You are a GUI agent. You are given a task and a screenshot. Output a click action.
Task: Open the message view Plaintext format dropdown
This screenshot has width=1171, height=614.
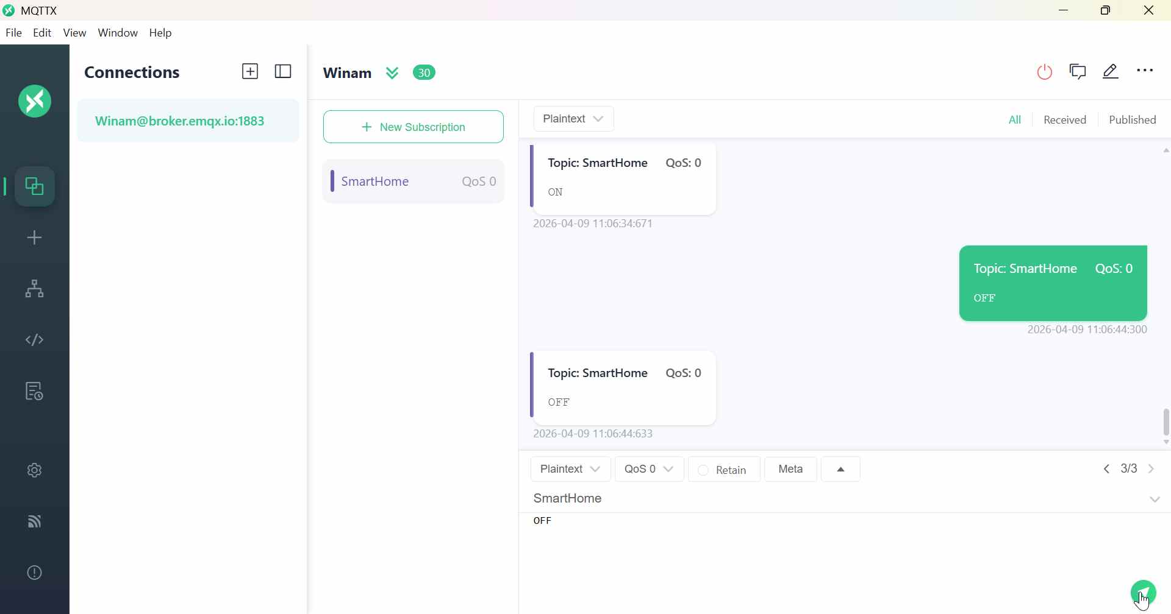pos(574,119)
